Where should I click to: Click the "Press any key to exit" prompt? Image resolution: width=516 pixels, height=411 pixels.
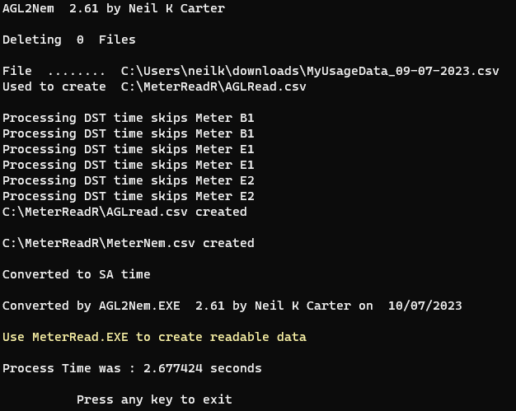(x=154, y=399)
